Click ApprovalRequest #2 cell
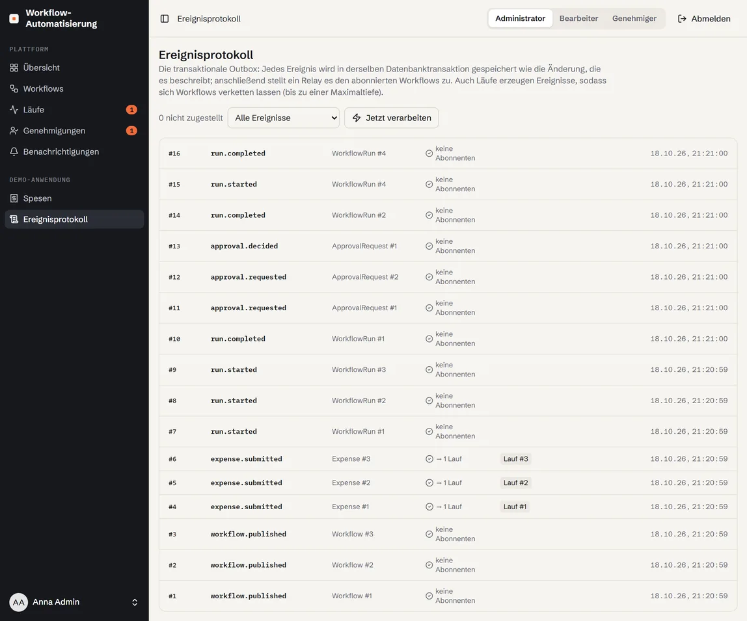 [x=365, y=277]
